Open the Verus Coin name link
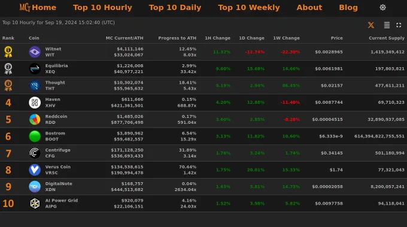Image resolution: width=407 pixels, height=227 pixels. [x=57, y=167]
